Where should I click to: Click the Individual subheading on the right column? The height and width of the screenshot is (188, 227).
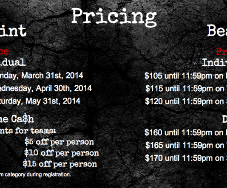click(x=215, y=62)
